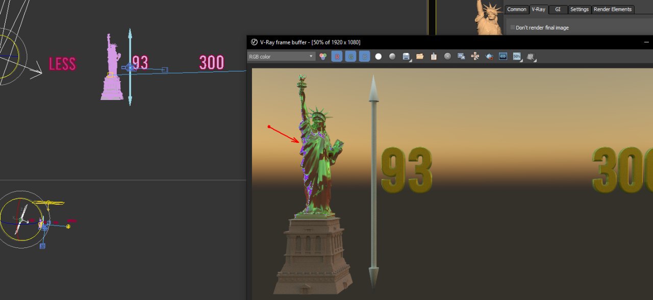Viewport: 653px width, 300px height.
Task: Open the RGB color channel dropdown
Action: click(281, 57)
